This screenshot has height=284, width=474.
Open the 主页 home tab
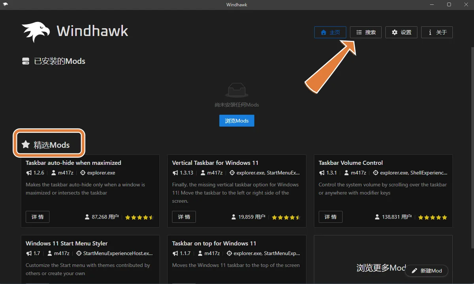pyautogui.click(x=330, y=32)
